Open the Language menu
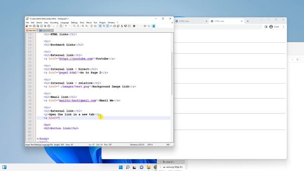Screen dimensions: 304x171 click(65, 23)
